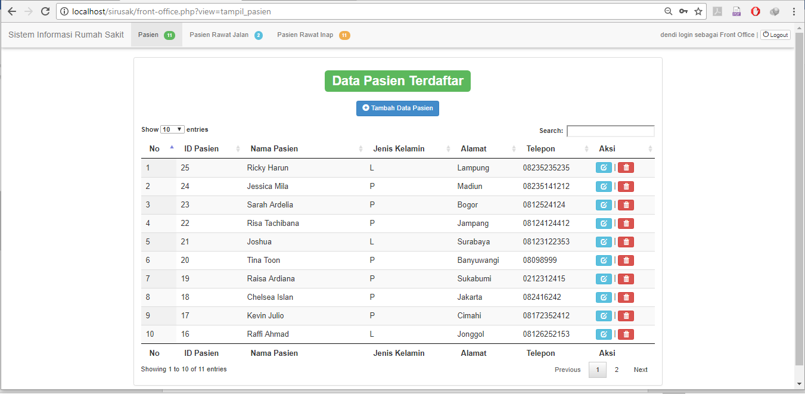Click edit icon for Raffi Ahmad
This screenshot has width=805, height=394.
(604, 334)
